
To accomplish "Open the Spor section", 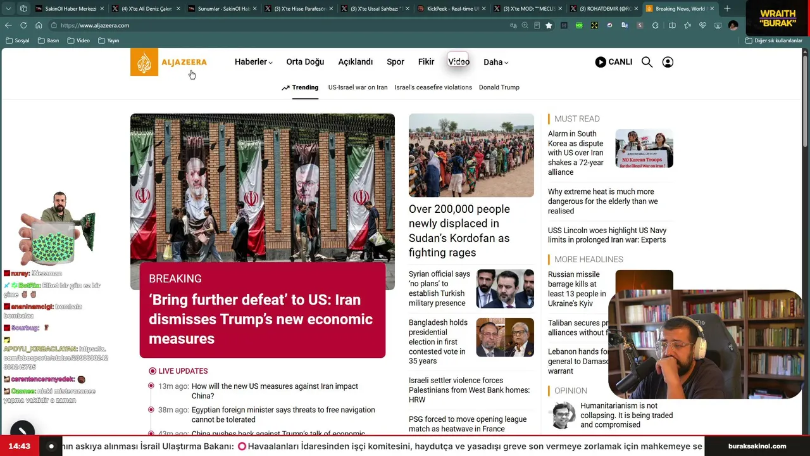I will coord(396,62).
